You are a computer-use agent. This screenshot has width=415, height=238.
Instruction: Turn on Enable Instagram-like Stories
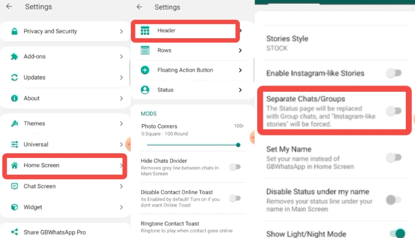click(394, 73)
